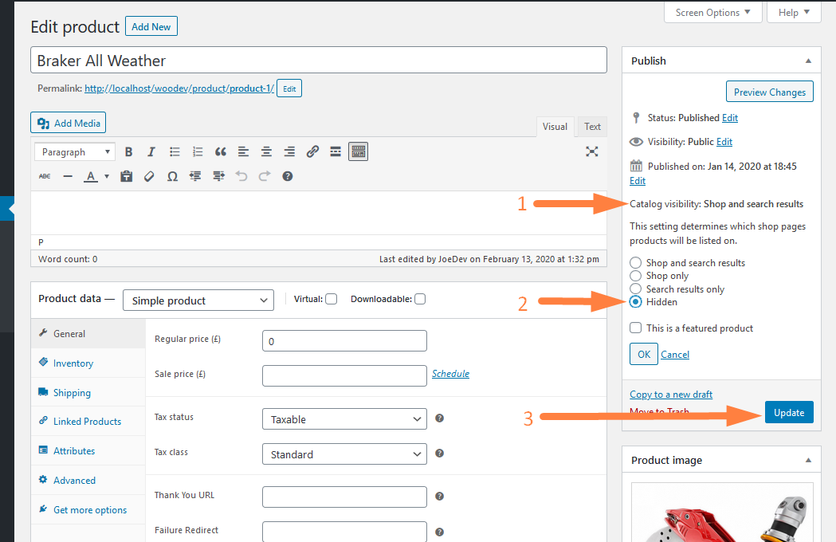This screenshot has height=542, width=836.
Task: Insert Read More tag
Action: 336,152
